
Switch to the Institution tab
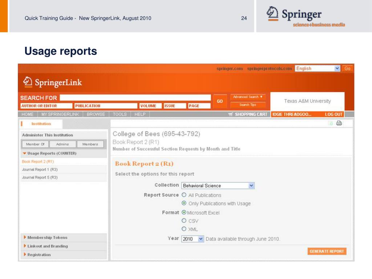coord(41,124)
